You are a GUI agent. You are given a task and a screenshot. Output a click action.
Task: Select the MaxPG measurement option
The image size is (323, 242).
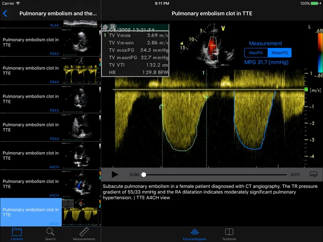[x=256, y=53]
